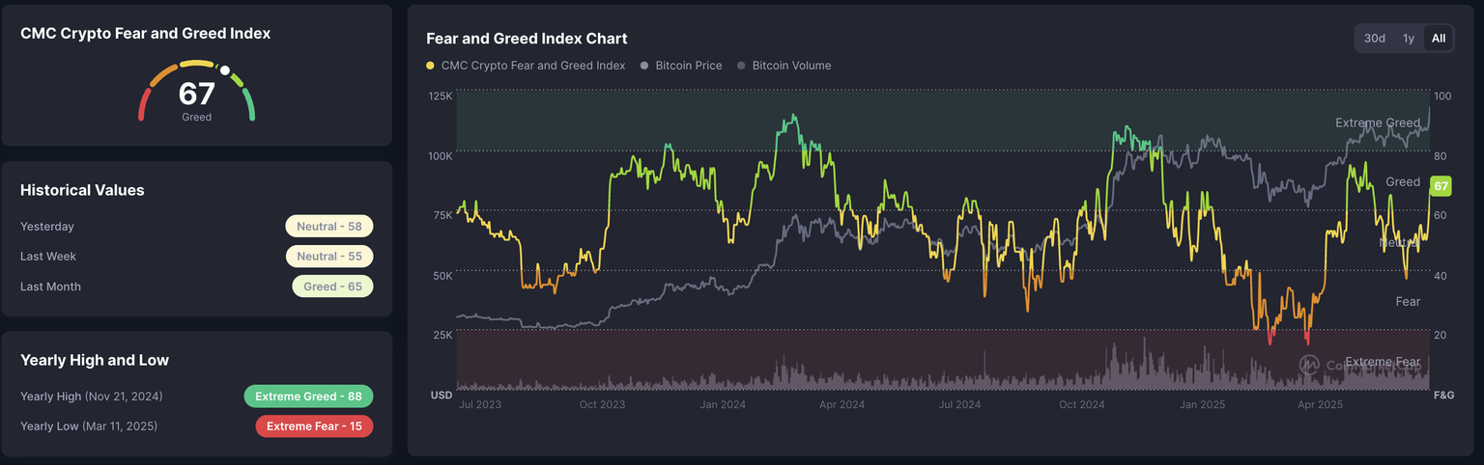This screenshot has width=1484, height=465.
Task: Toggle the Bitcoin Price legend series
Action: click(688, 66)
